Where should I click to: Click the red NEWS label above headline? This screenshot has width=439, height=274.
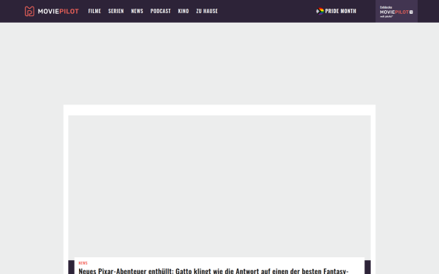click(83, 263)
